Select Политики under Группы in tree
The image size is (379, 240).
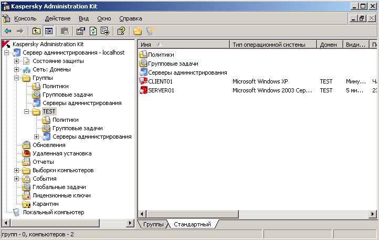pos(56,86)
